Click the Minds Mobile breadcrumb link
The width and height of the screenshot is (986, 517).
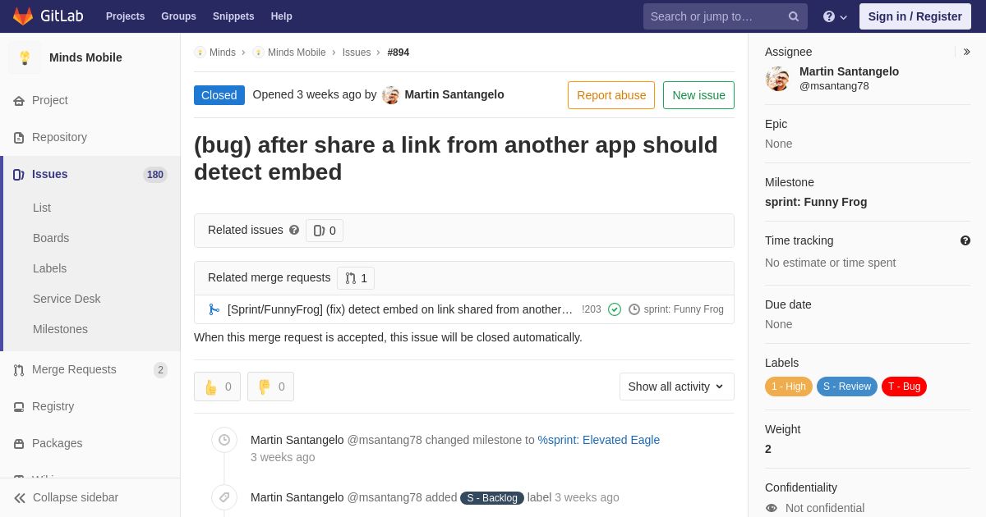[297, 53]
